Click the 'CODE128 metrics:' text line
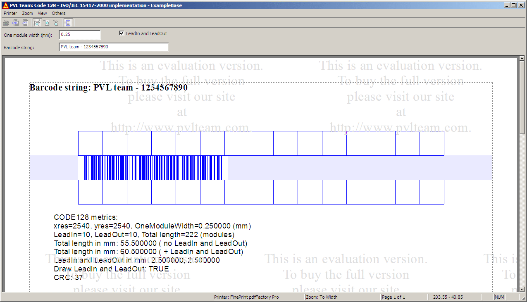Viewport: 527px width, 302px height. [86, 217]
